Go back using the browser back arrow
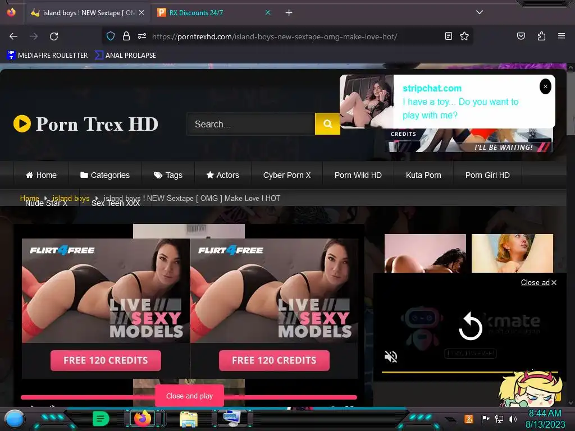This screenshot has width=575, height=431. (13, 36)
